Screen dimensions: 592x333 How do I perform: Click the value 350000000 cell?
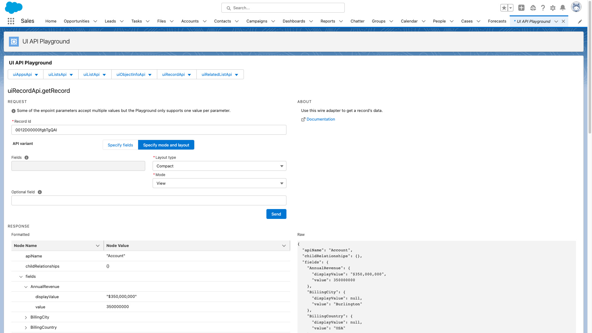point(197,307)
